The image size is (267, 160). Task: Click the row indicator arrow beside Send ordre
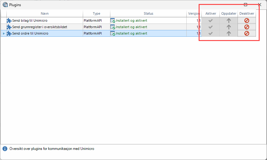coord(4,33)
